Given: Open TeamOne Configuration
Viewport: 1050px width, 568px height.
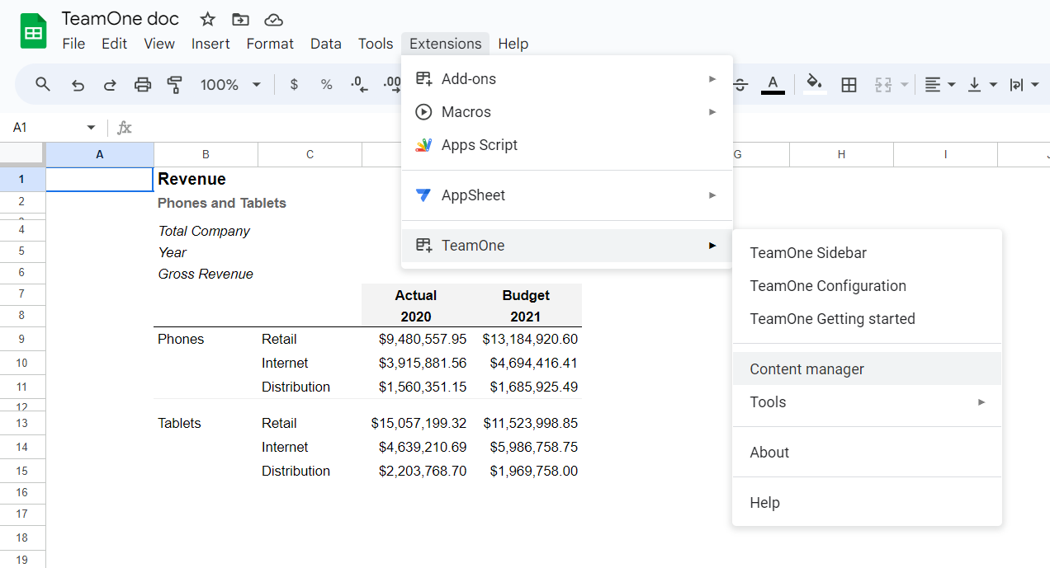Looking at the screenshot, I should tap(867, 286).
